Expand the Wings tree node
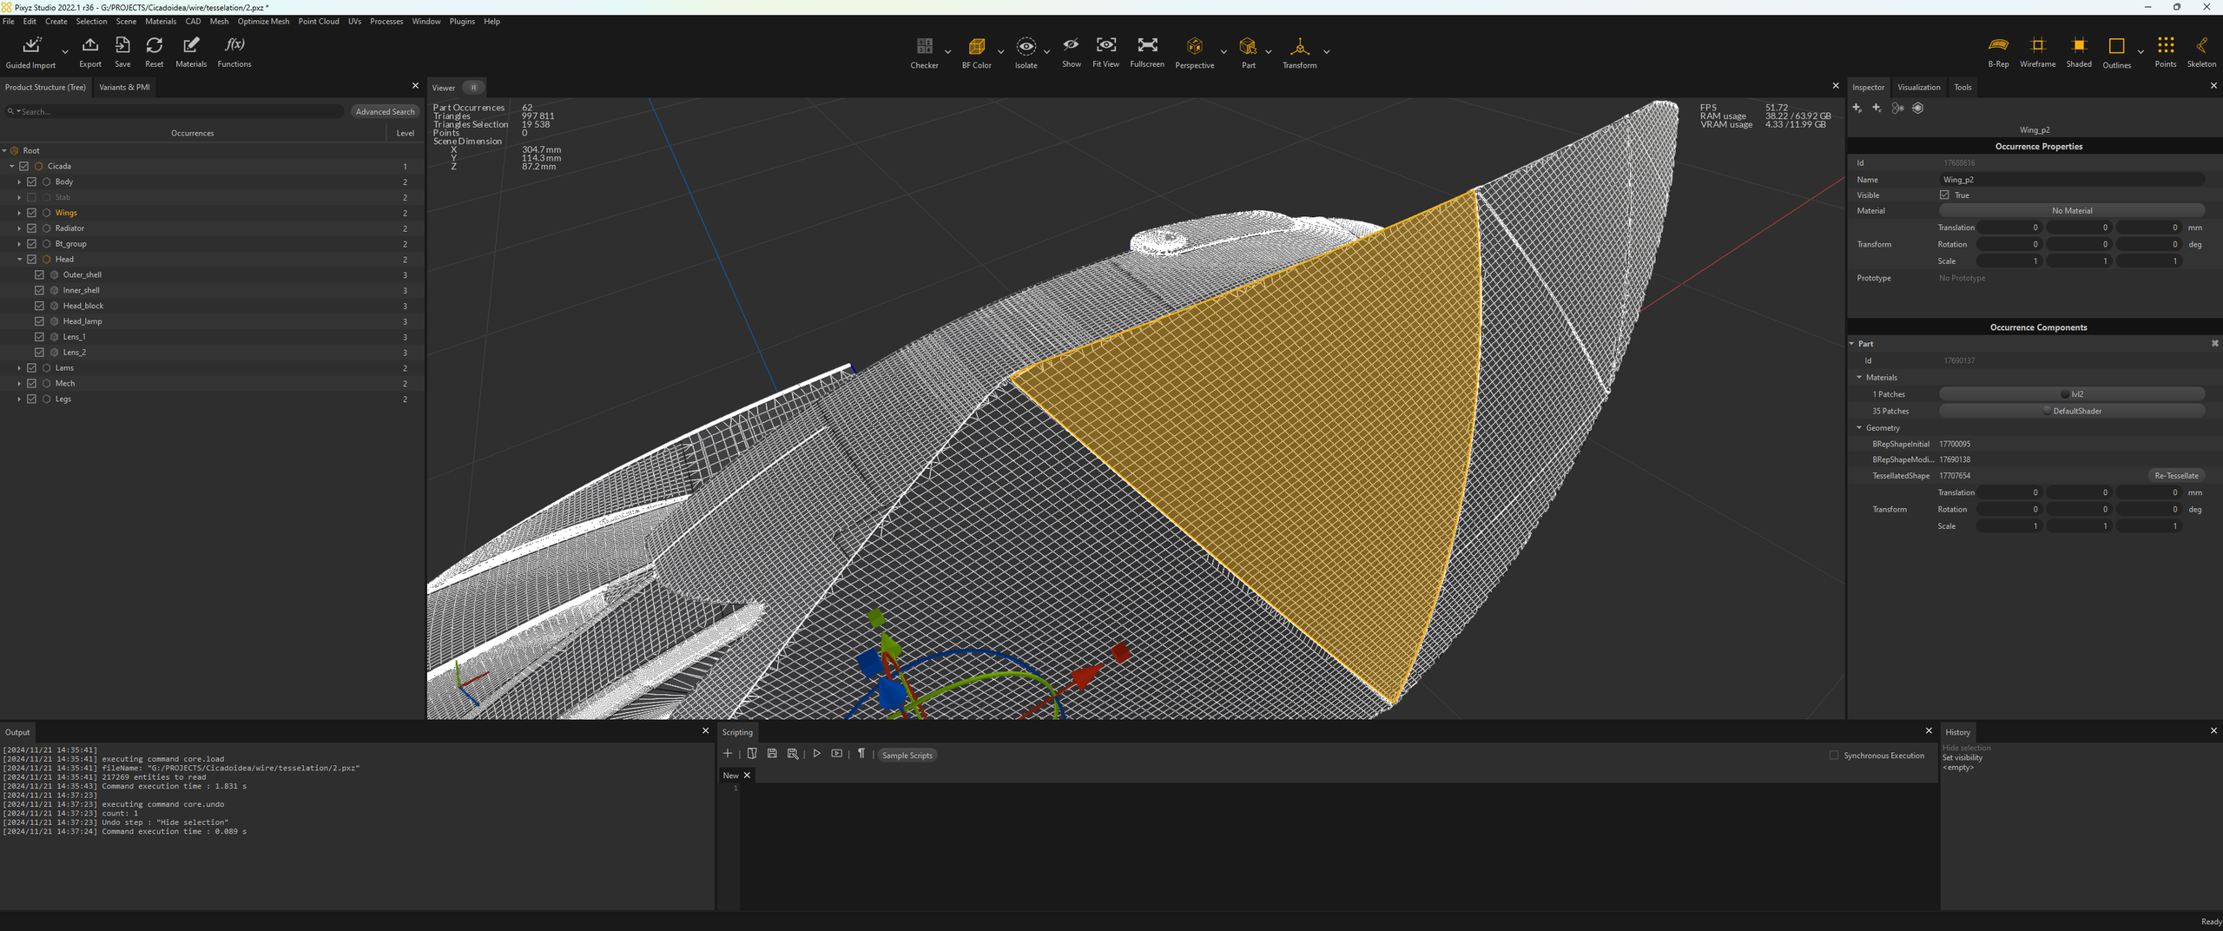The height and width of the screenshot is (931, 2223). pos(19,213)
